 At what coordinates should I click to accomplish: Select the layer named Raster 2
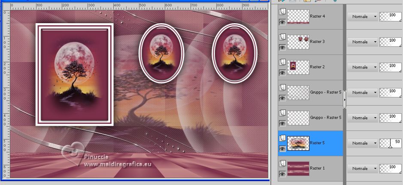[x=318, y=67]
